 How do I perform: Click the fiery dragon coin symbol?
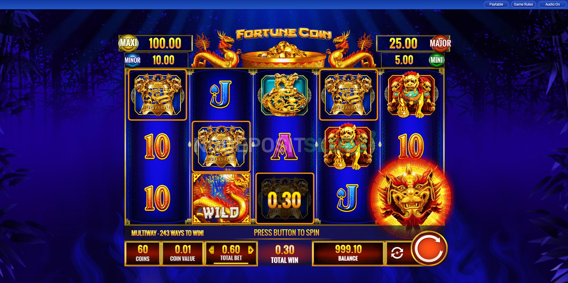[411, 194]
